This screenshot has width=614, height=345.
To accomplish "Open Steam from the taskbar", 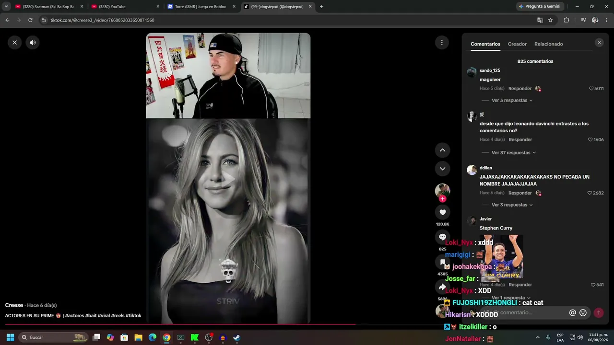I will pyautogui.click(x=236, y=337).
